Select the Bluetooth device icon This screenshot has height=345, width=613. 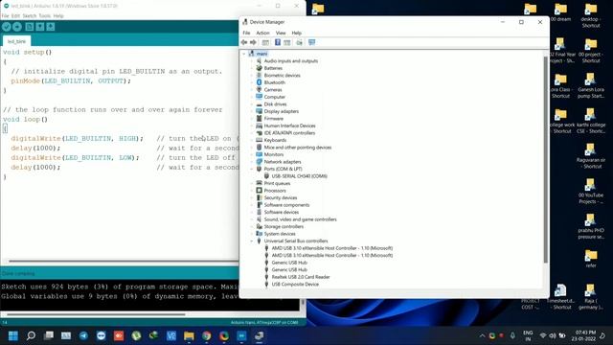[x=259, y=82]
